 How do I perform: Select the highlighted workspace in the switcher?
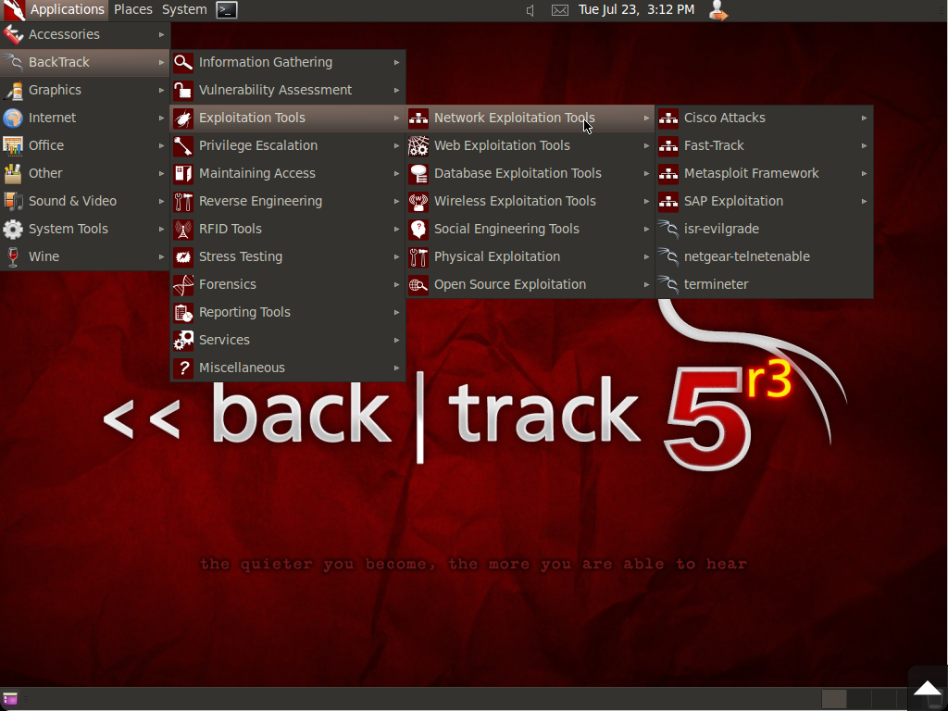click(834, 699)
